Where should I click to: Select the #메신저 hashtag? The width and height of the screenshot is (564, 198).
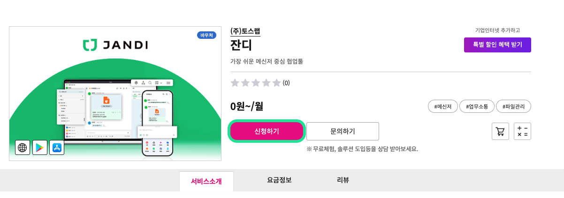coord(442,106)
